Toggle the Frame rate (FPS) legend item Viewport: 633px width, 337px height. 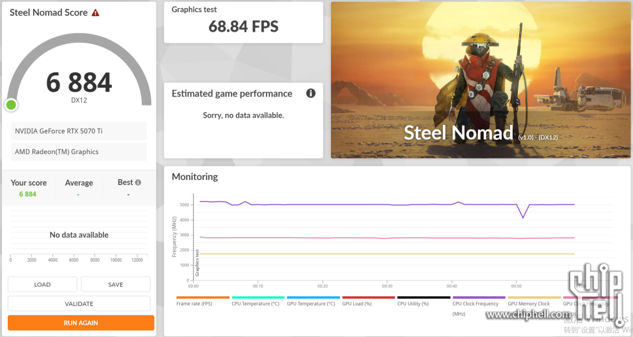193,303
